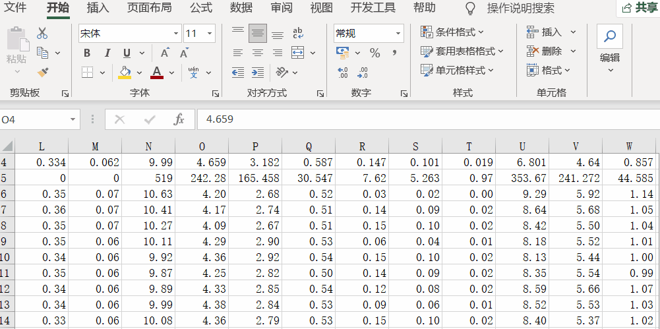This screenshot has width=660, height=329.
Task: Click insert function fx icon
Action: (x=179, y=120)
